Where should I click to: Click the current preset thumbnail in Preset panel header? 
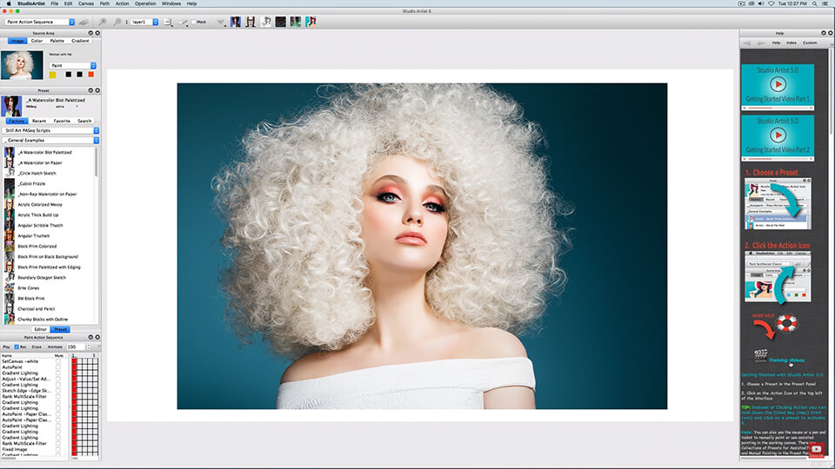11,106
